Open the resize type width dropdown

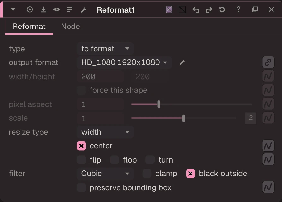click(105, 132)
